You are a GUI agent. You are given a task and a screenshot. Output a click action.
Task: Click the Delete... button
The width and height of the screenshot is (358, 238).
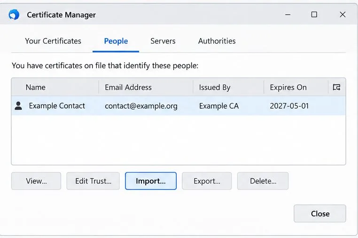263,181
